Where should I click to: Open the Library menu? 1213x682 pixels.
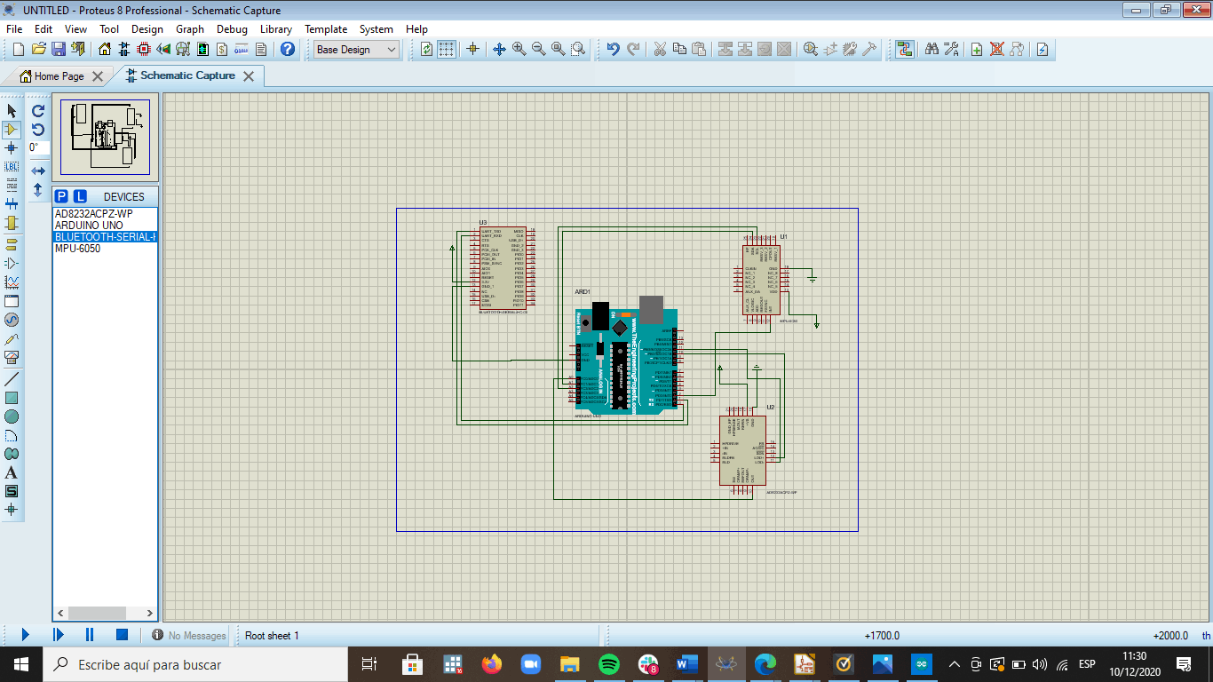276,29
